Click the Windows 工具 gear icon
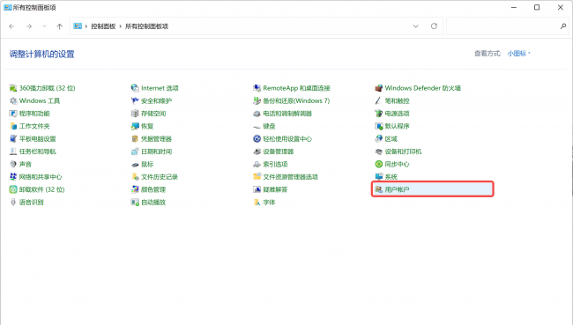573x325 pixels. 13,100
